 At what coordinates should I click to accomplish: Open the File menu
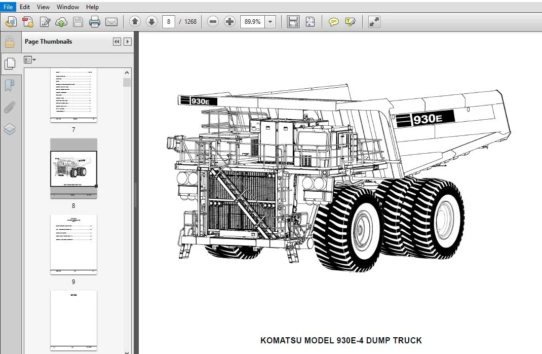click(8, 7)
